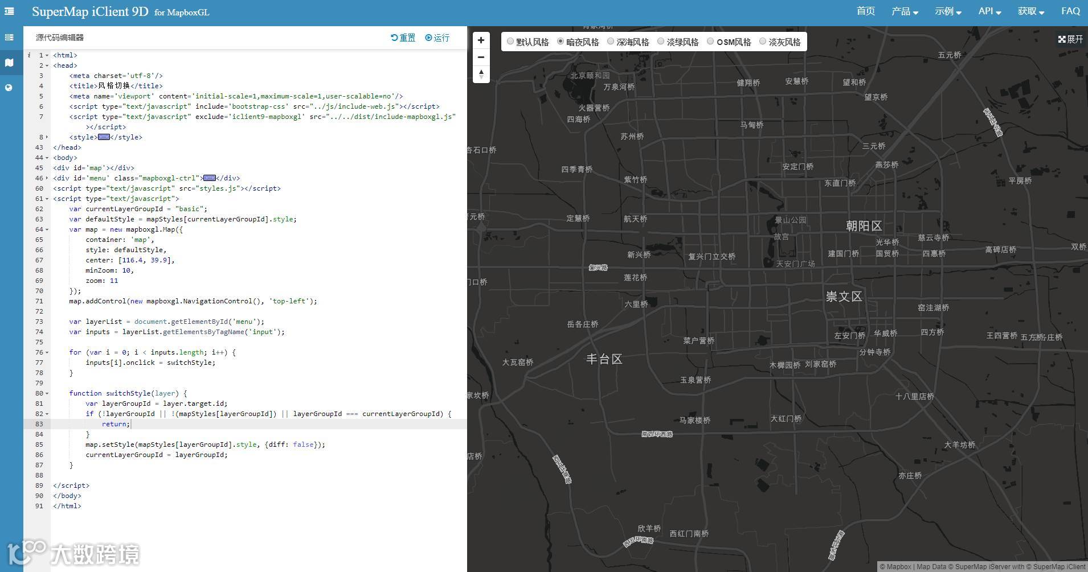
Task: Click the 五元桥 label on the map
Action: click(950, 55)
